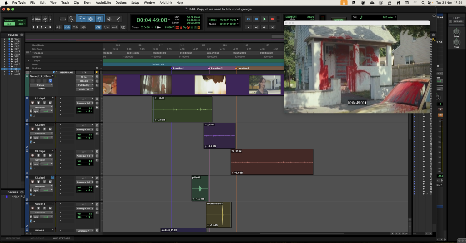Recall zoom preset 5

pos(50,27)
